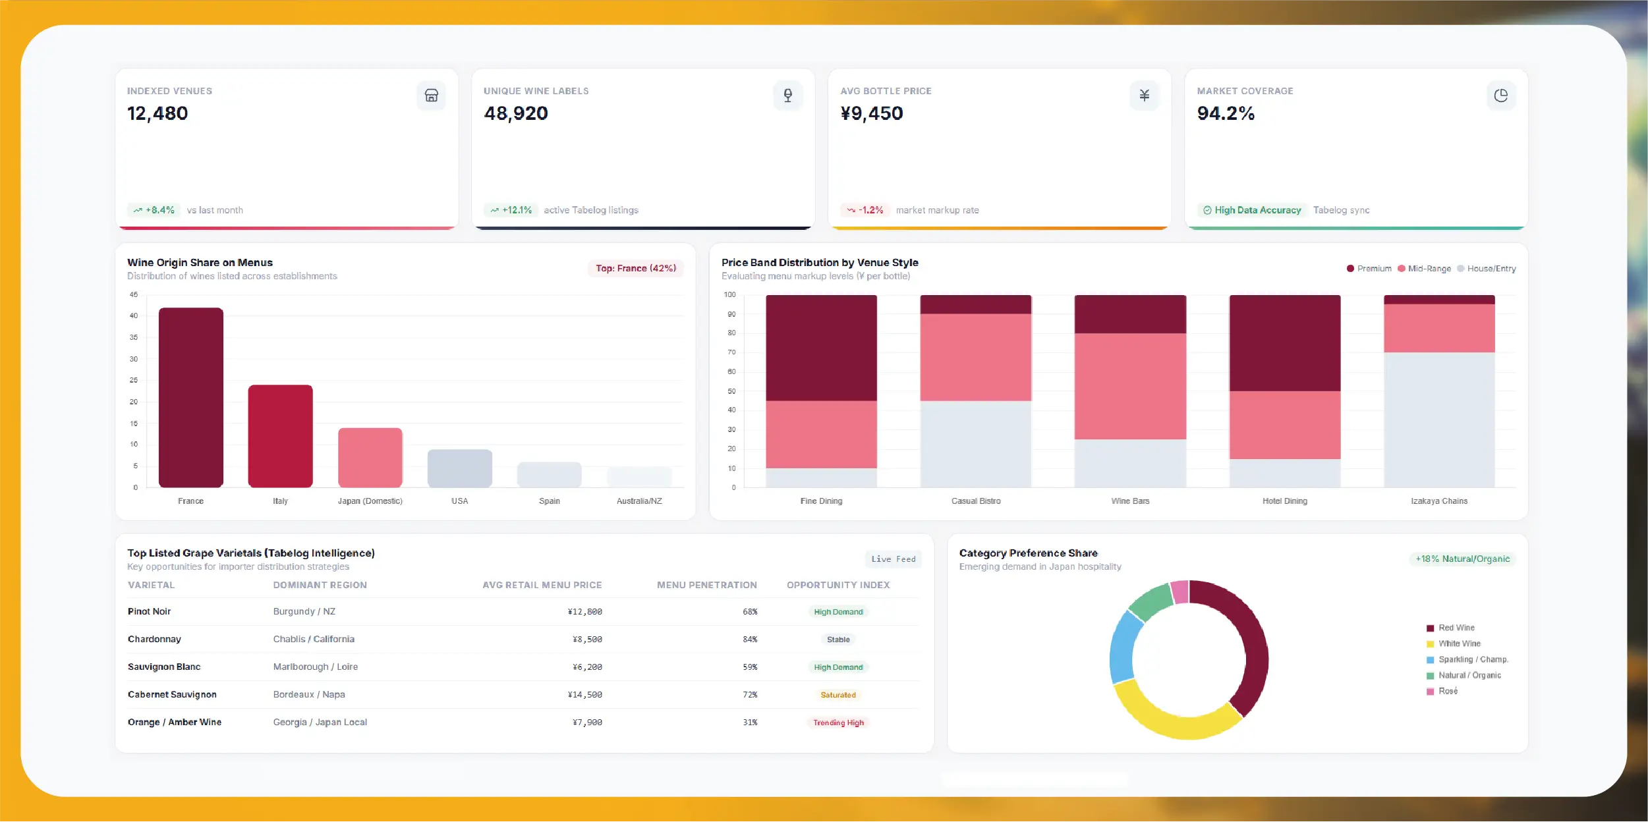Screen dimensions: 1648x822
Task: Click the Sauvignon Blanc varietal name
Action: 164,667
